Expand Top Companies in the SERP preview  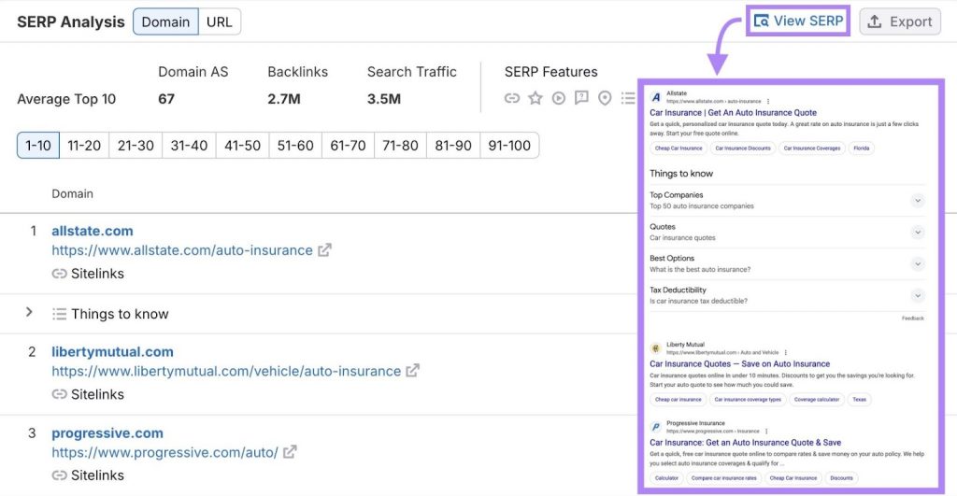click(x=918, y=201)
